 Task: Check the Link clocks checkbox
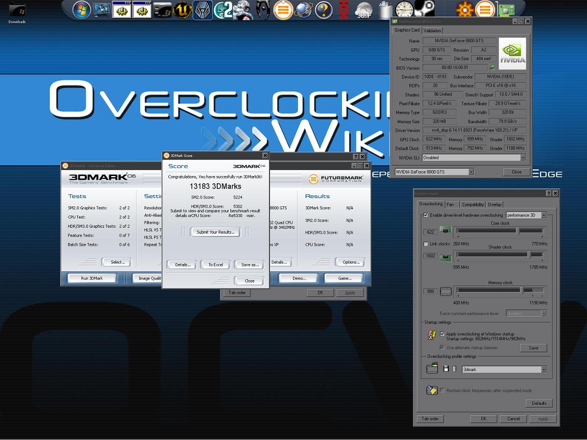[426, 243]
